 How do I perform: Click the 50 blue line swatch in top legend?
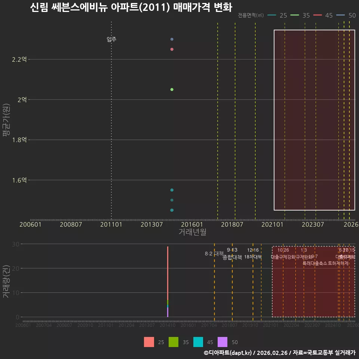click(340, 15)
